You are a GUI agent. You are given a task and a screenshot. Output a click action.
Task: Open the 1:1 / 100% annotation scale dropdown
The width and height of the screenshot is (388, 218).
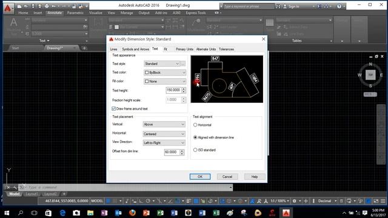279,201
